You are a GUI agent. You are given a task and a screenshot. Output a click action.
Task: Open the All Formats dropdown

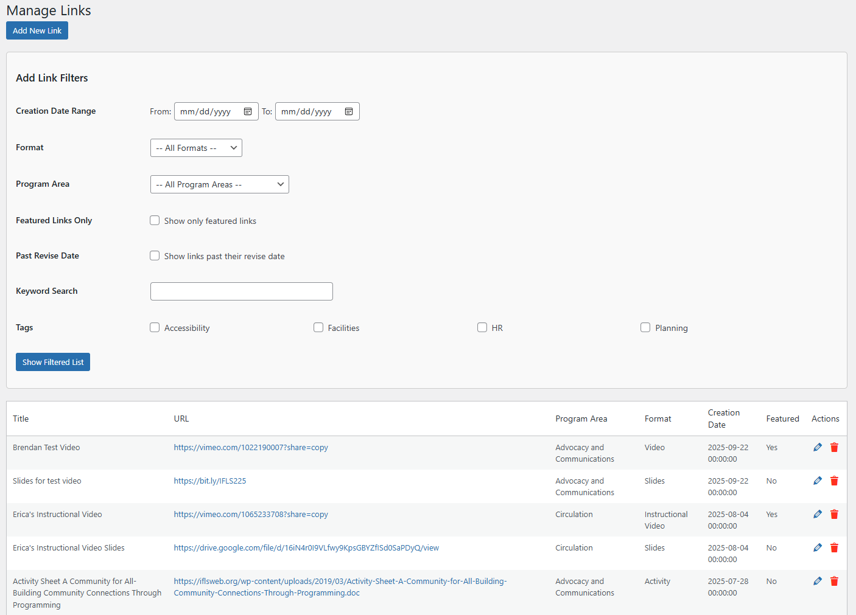196,148
